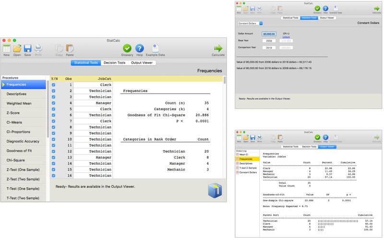Uncheck the Y/N checkbox for observation 1

point(54,85)
